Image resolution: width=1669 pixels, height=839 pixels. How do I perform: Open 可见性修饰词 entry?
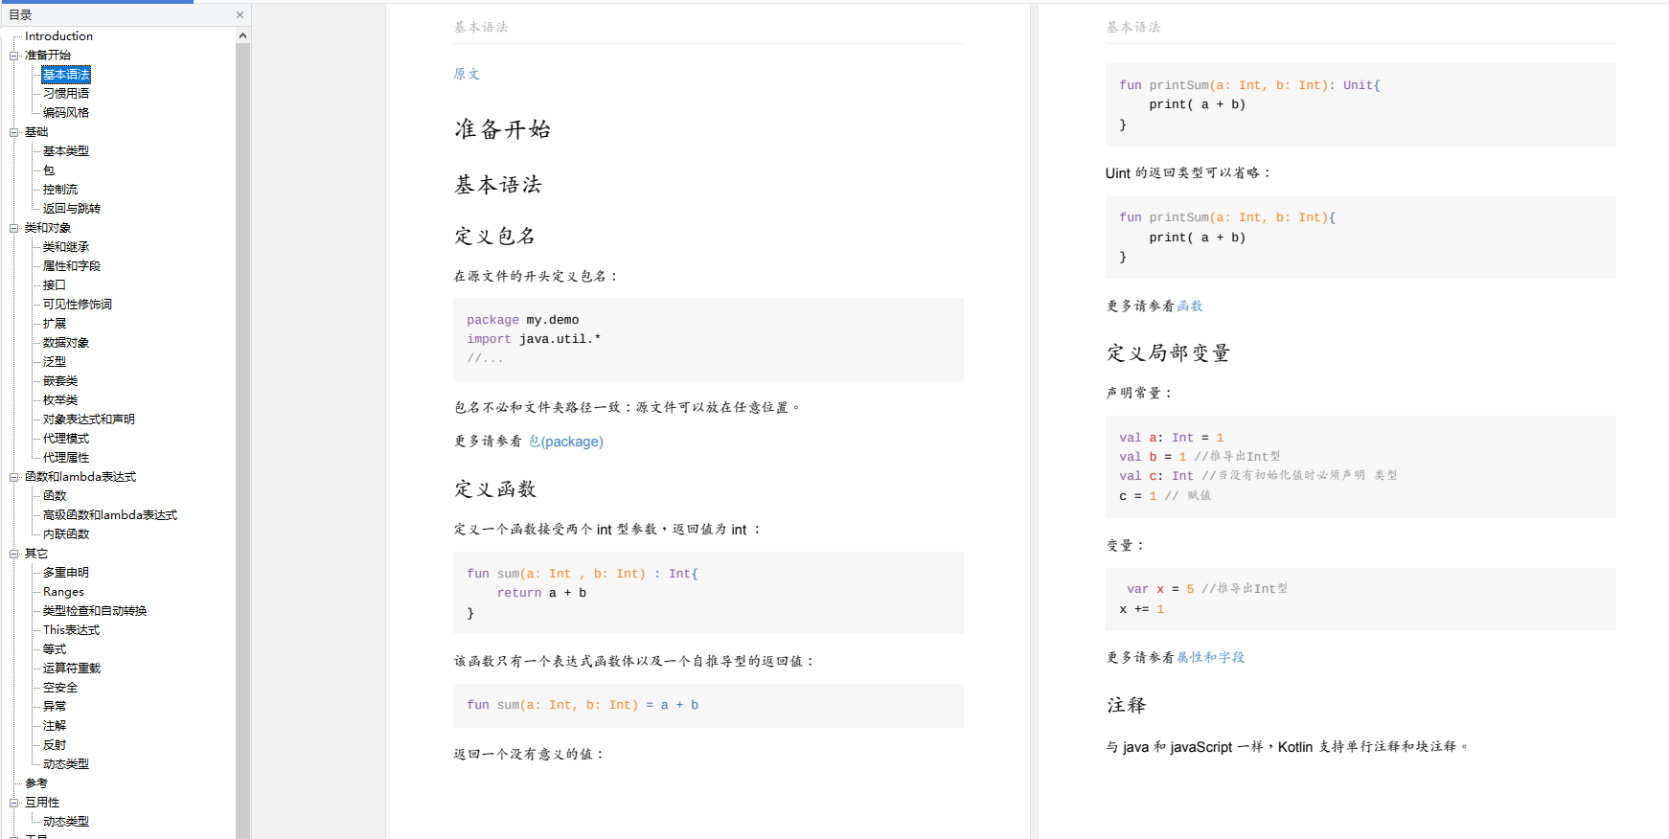pyautogui.click(x=78, y=305)
